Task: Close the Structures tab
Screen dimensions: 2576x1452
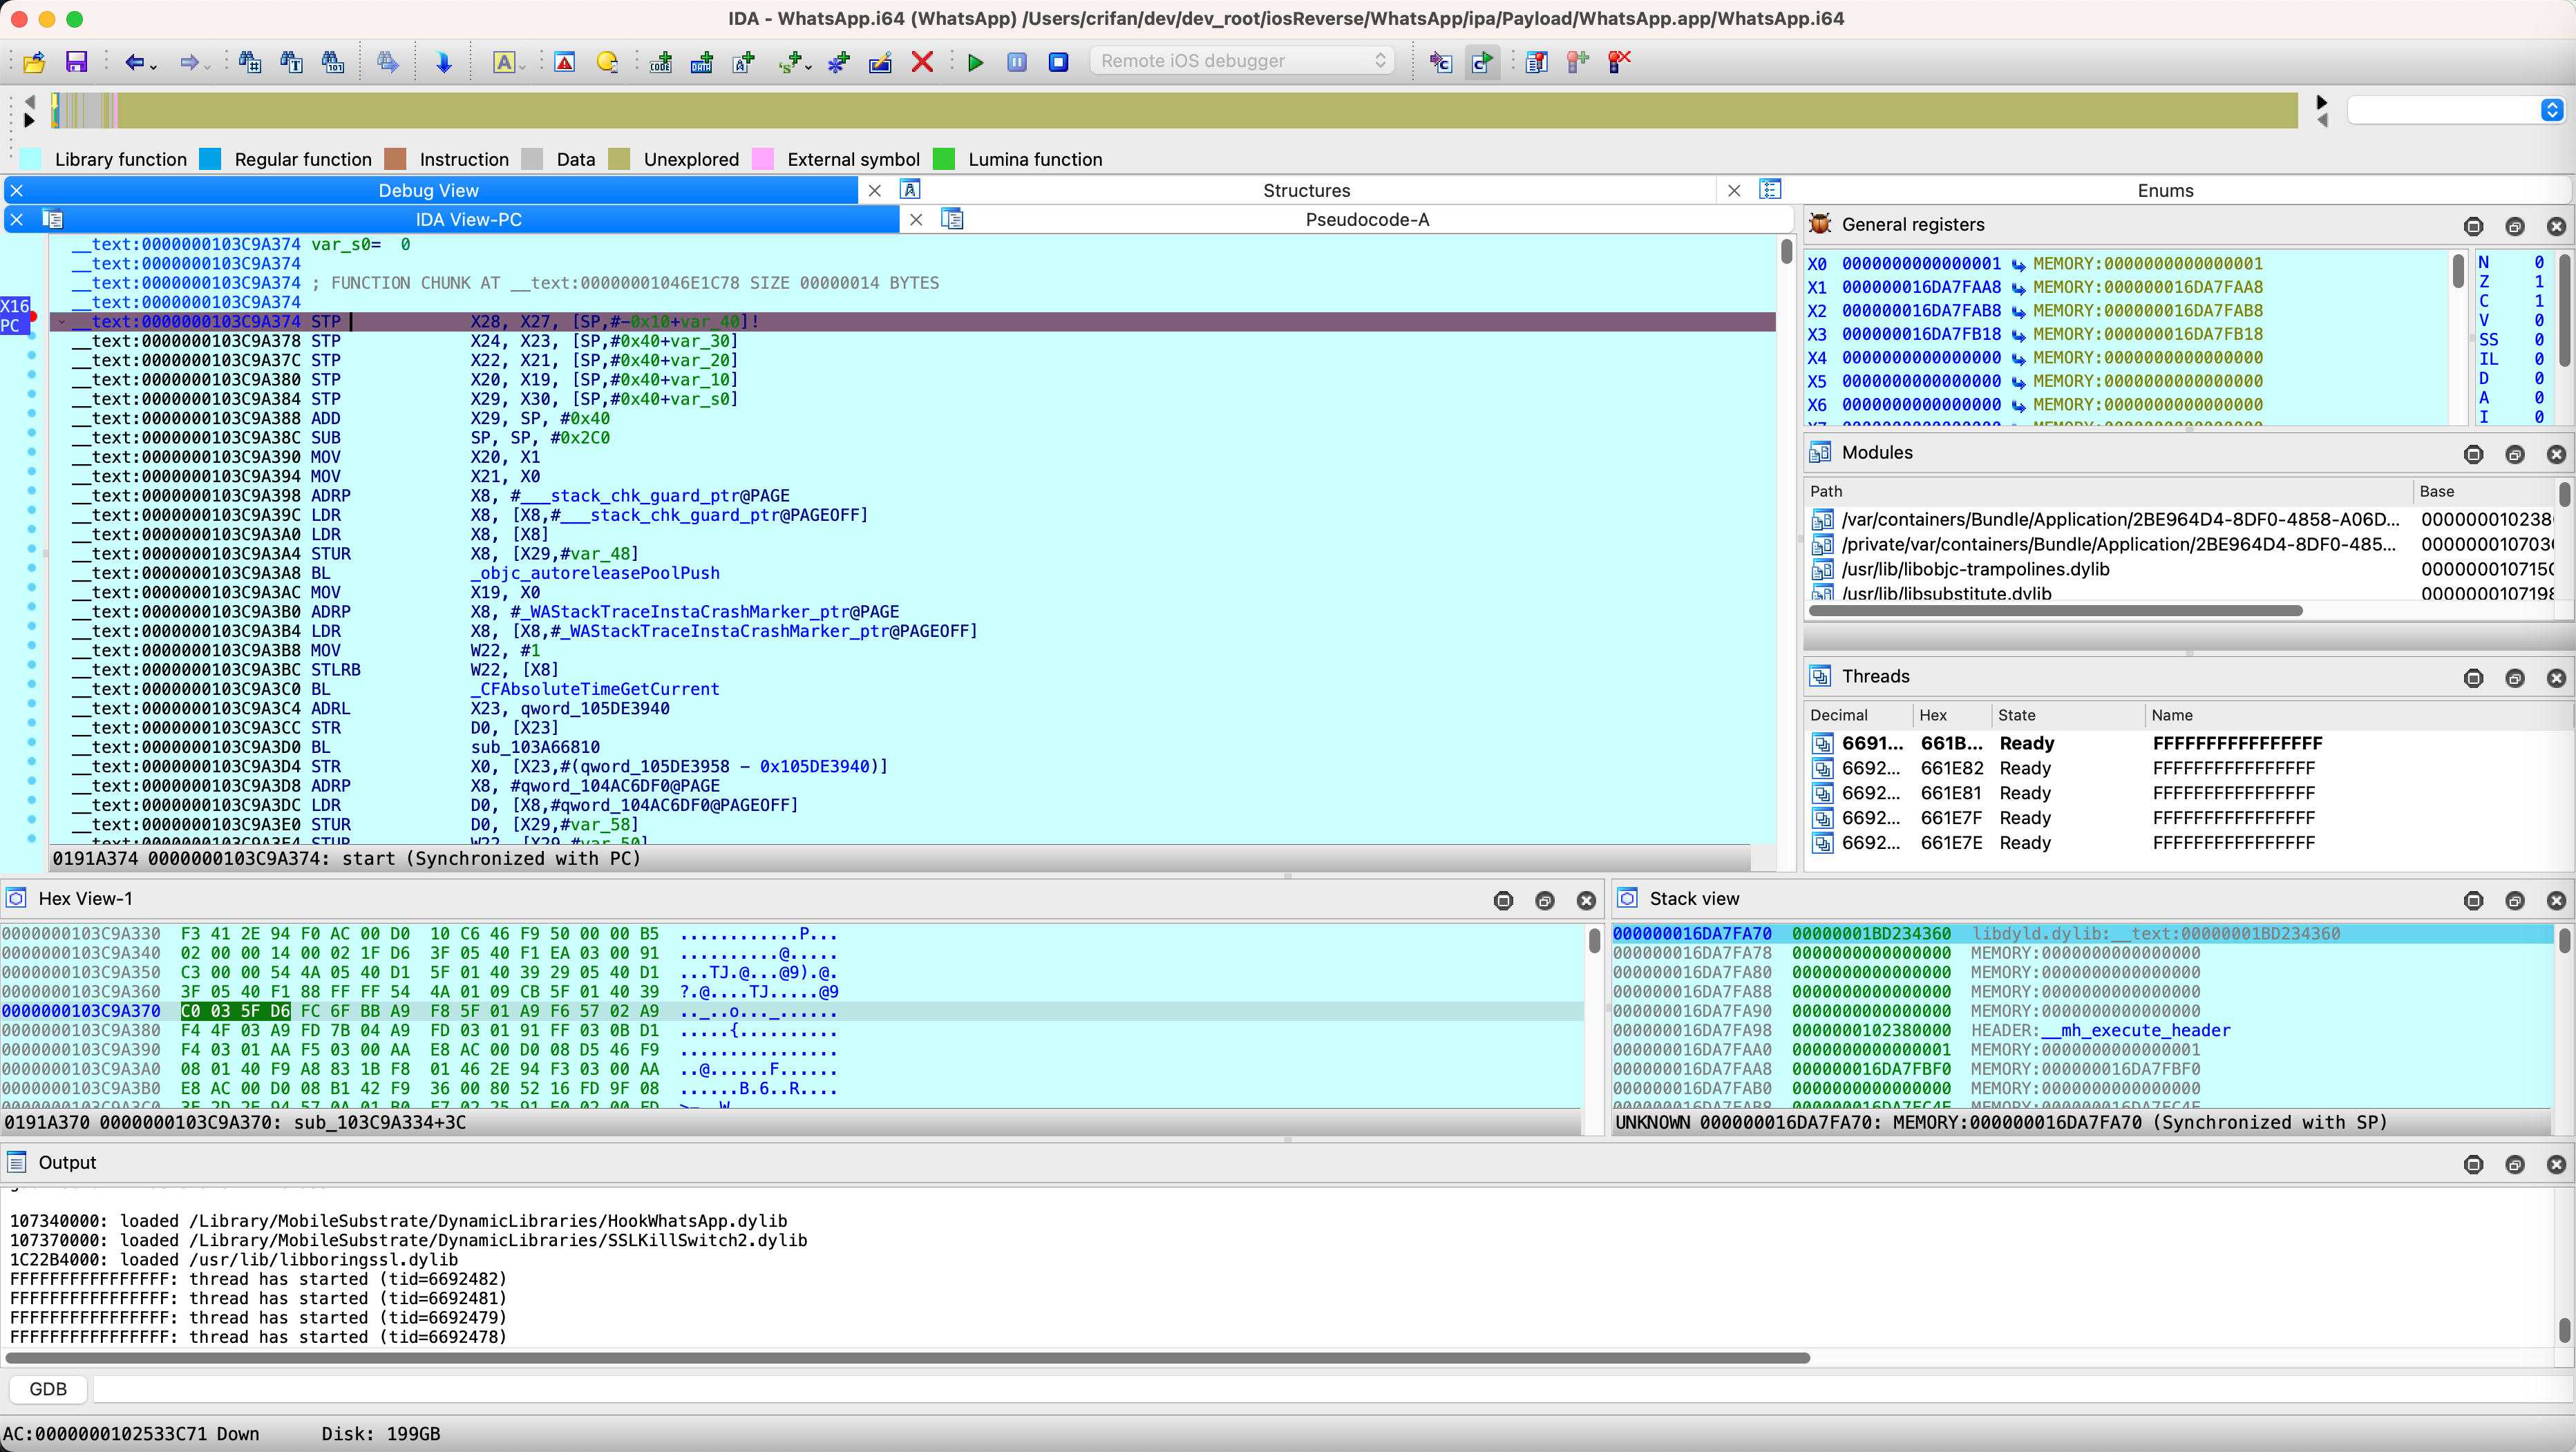Action: pos(875,190)
